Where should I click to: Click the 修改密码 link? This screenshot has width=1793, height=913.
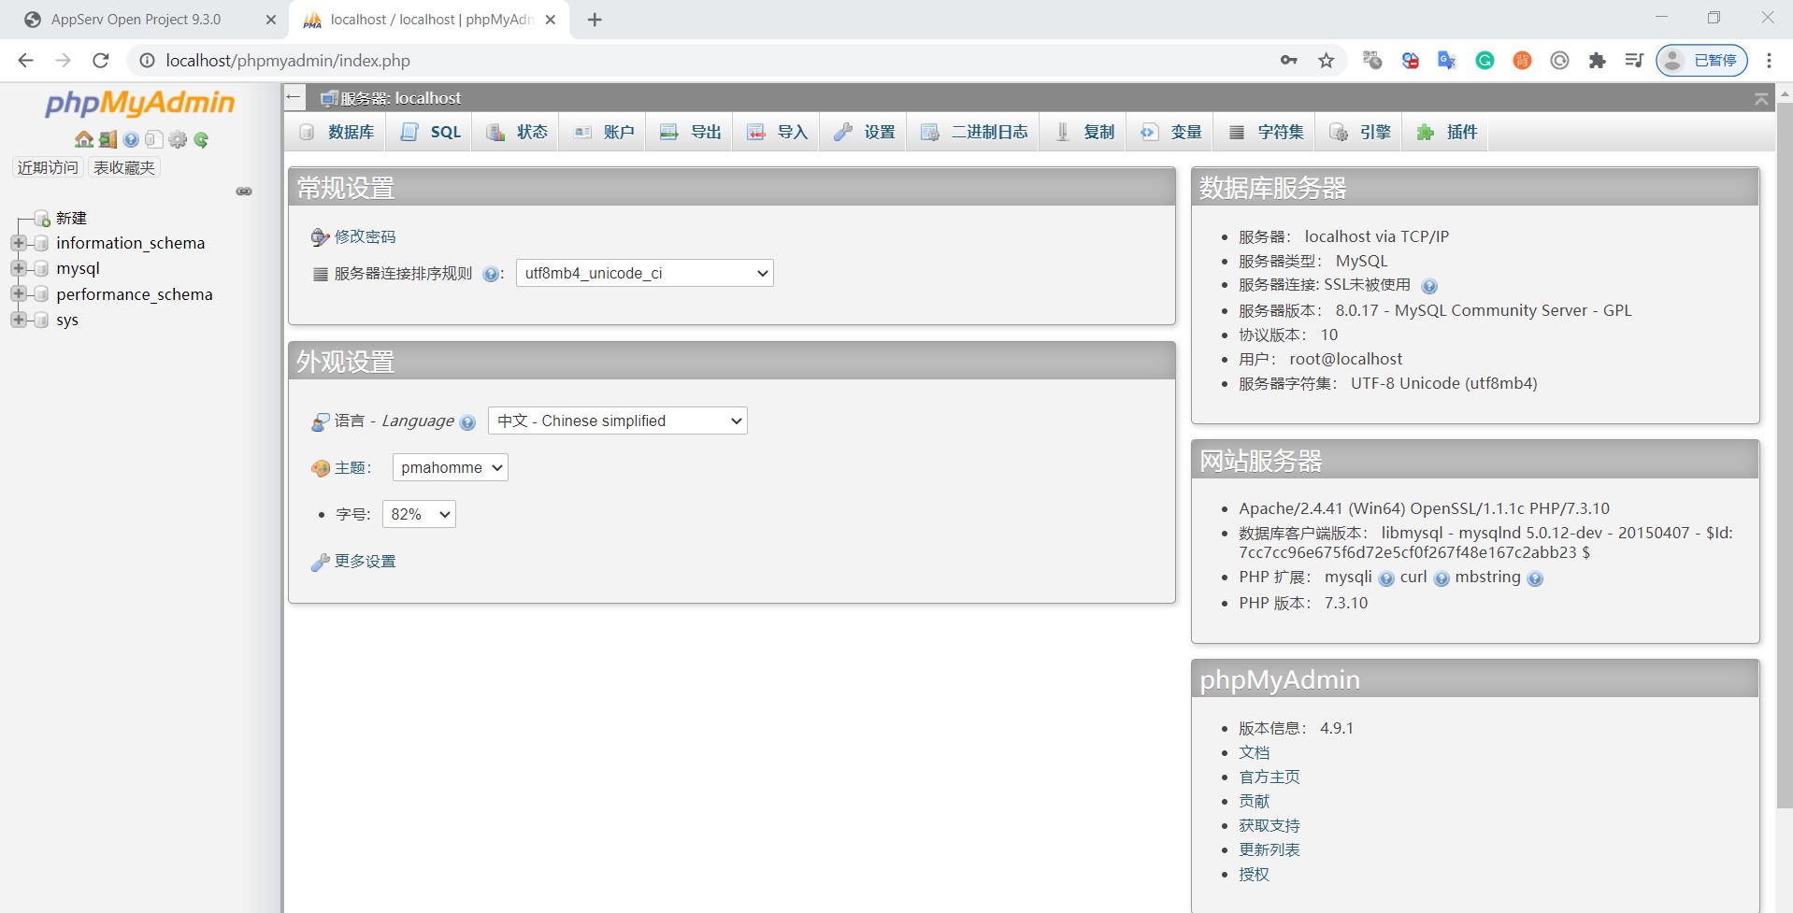[x=365, y=236]
